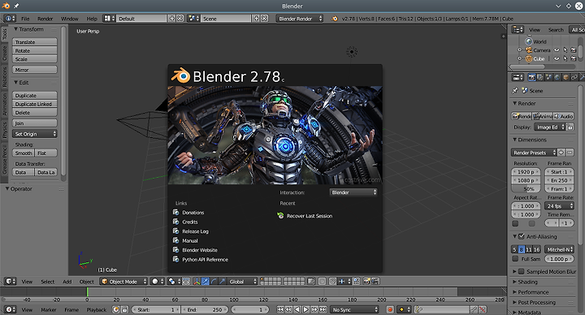Toggle Cube selectability cursor icon

coord(565,58)
